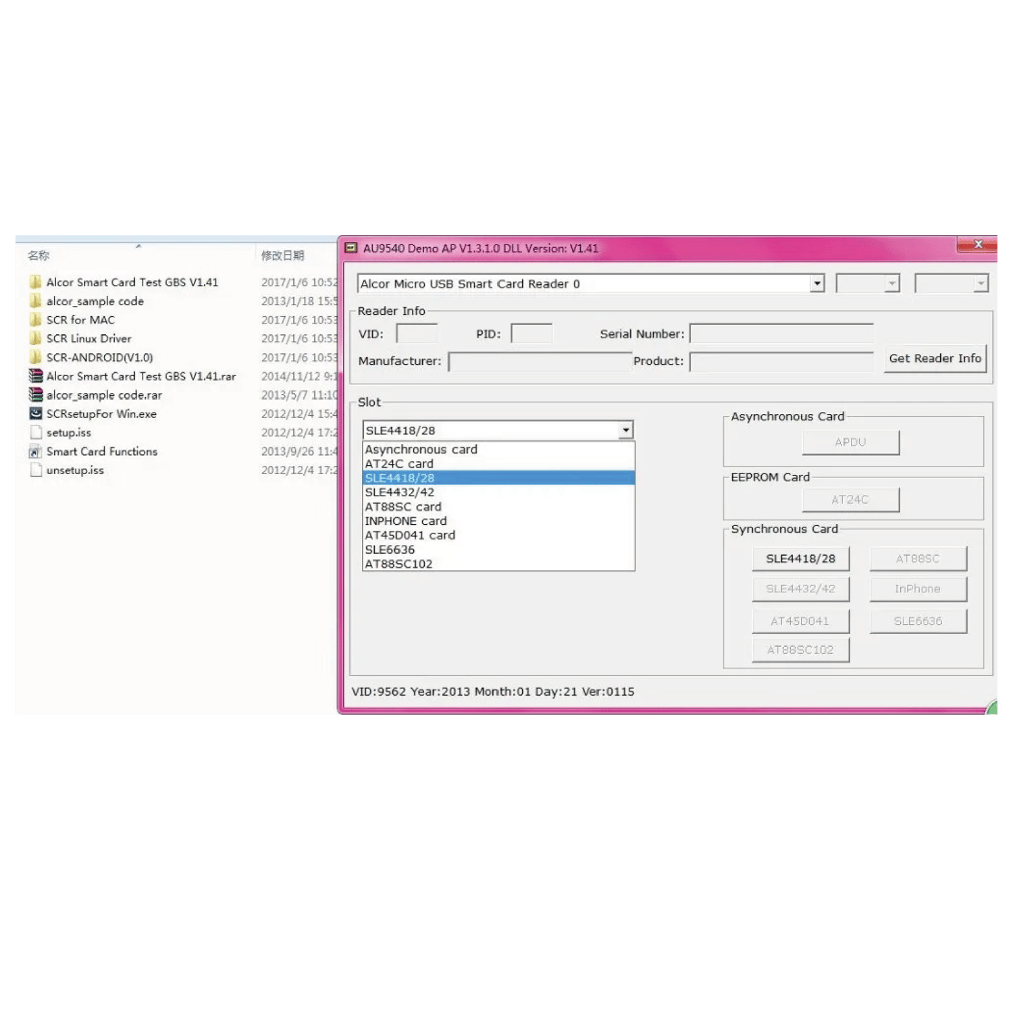Select the folder name 'SCR-ANDROID(V1.0)'
This screenshot has width=1013, height=1013.
[100, 357]
